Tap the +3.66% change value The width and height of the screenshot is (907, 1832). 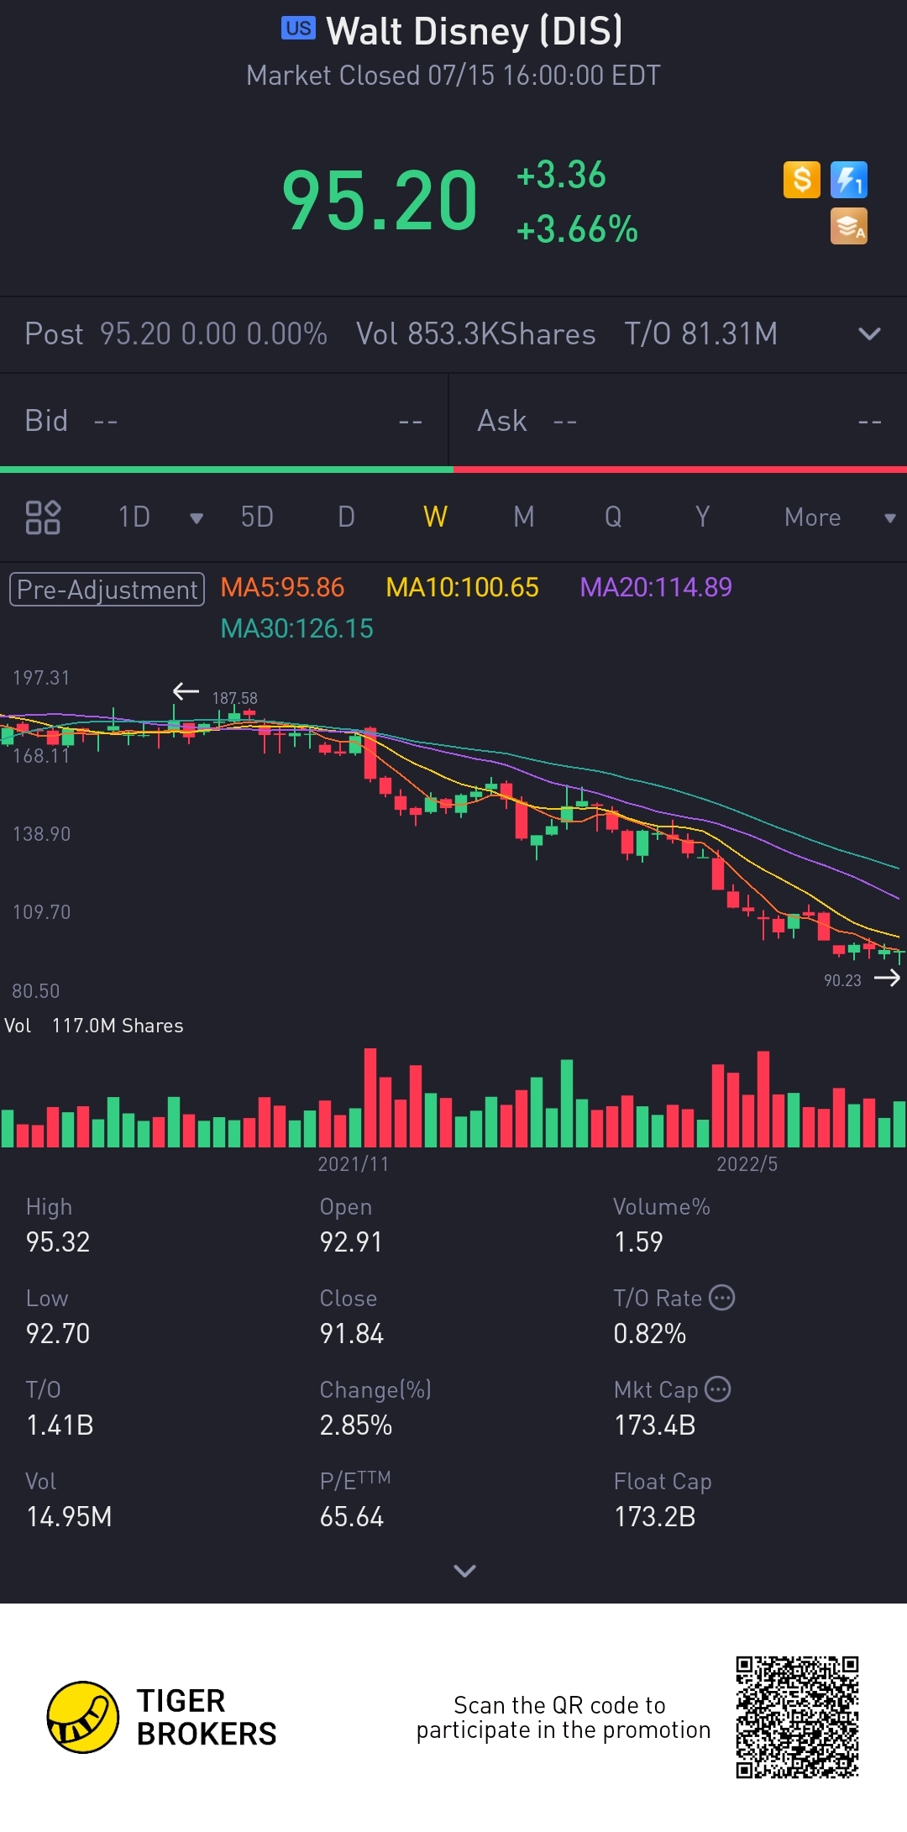click(577, 229)
